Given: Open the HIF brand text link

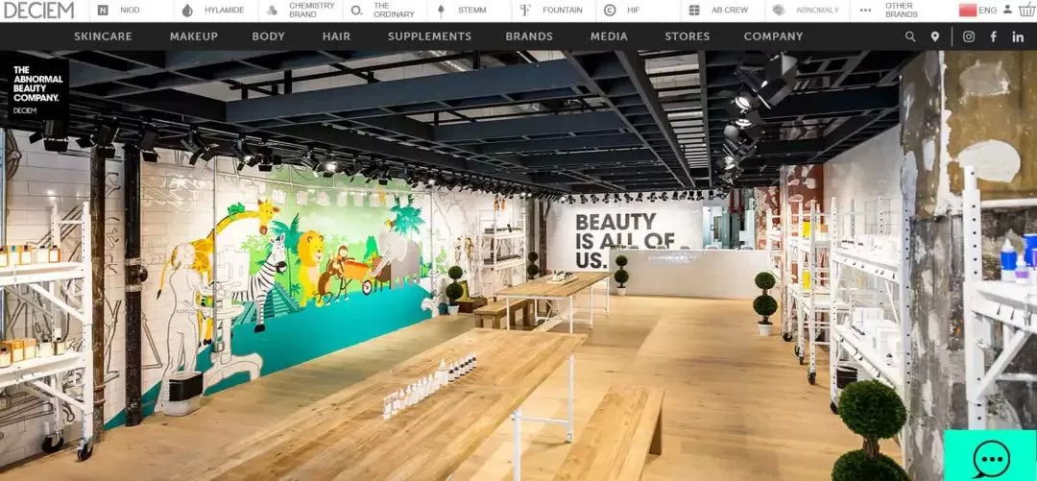Looking at the screenshot, I should (633, 10).
